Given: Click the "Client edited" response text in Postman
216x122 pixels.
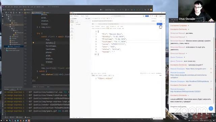Looking at the screenshot, I should click(105, 78).
